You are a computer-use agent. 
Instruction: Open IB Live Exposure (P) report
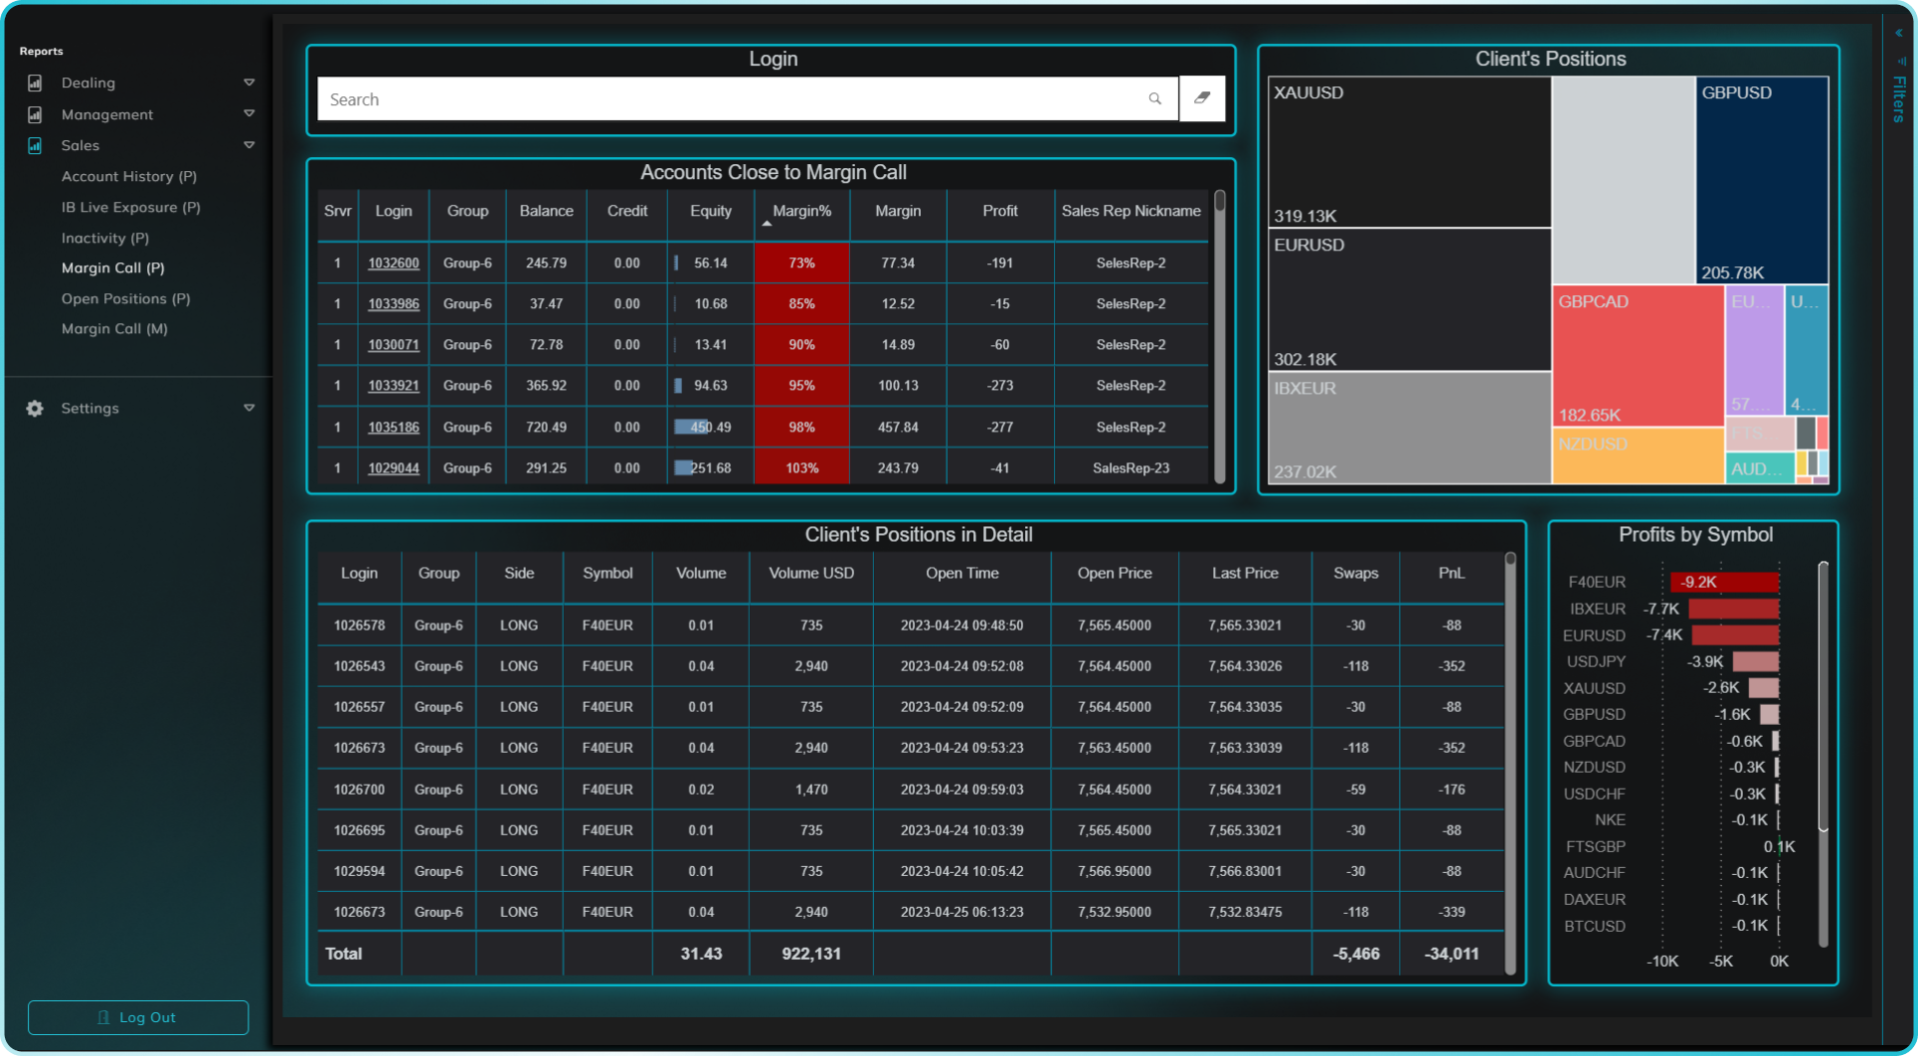(x=131, y=207)
